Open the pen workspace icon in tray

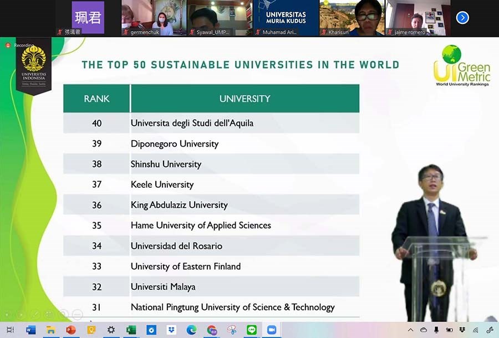pyautogui.click(x=490, y=330)
